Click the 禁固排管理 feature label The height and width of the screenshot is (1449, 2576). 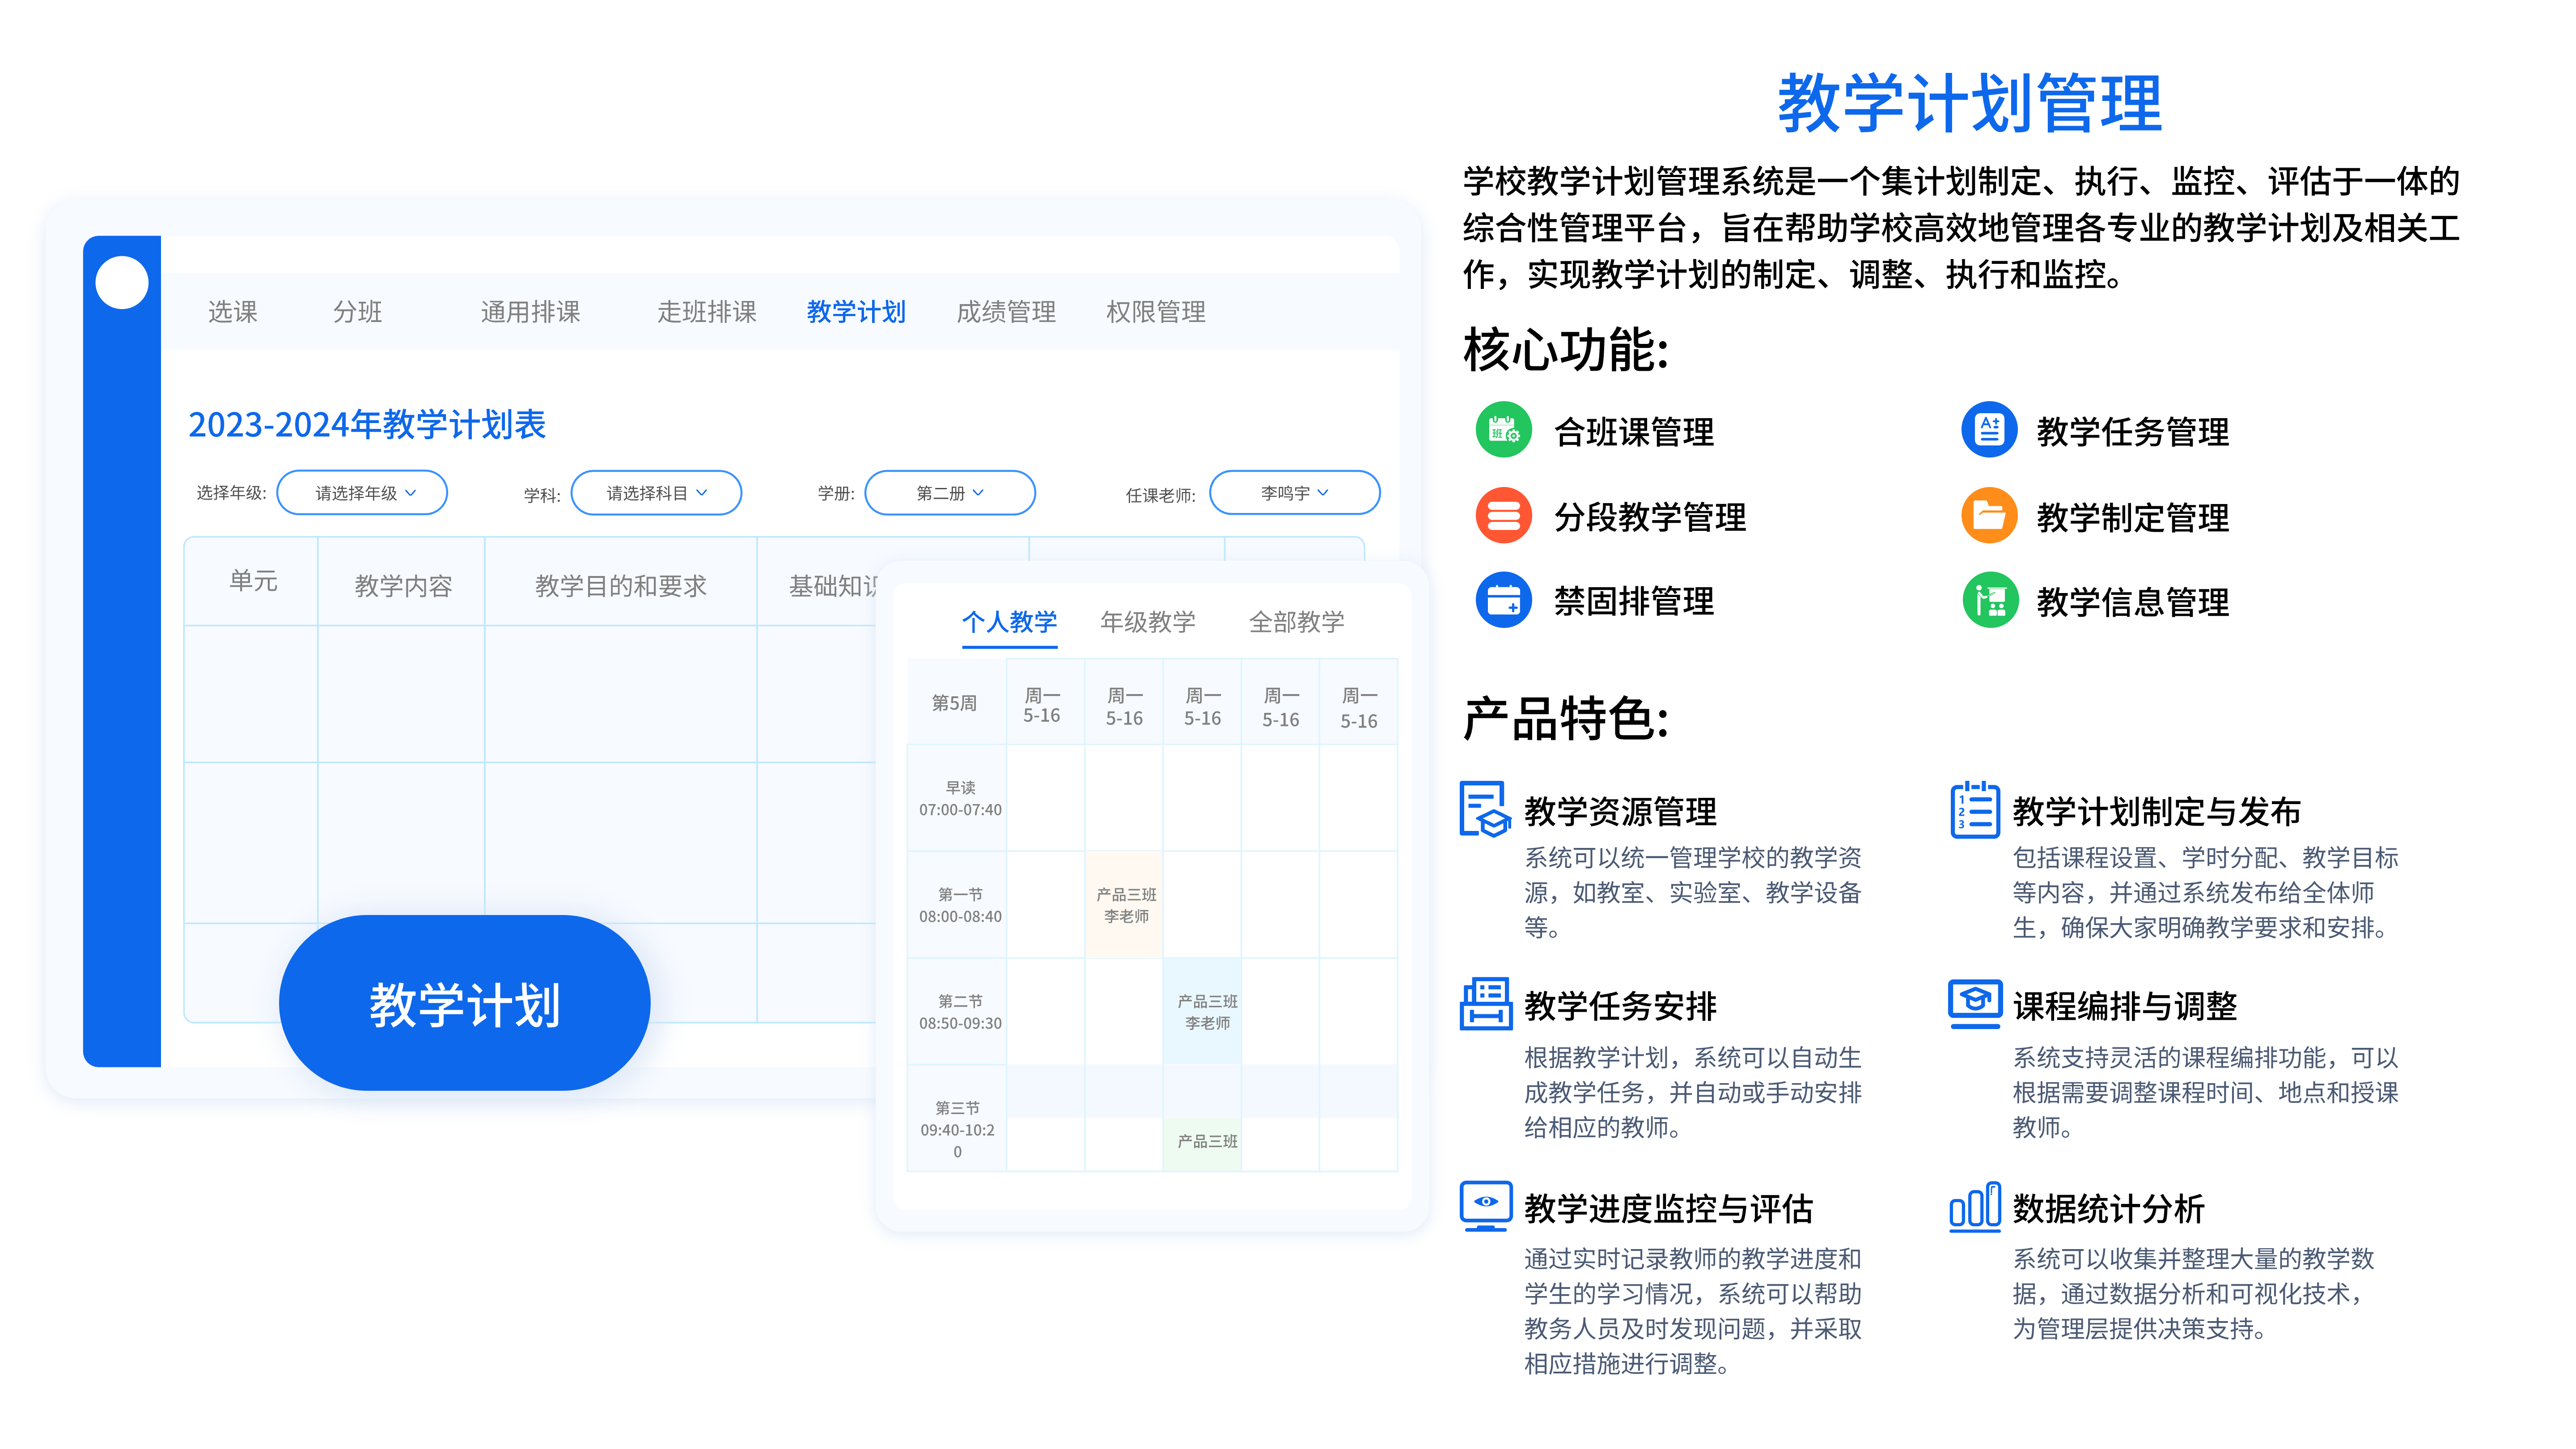pos(1634,602)
